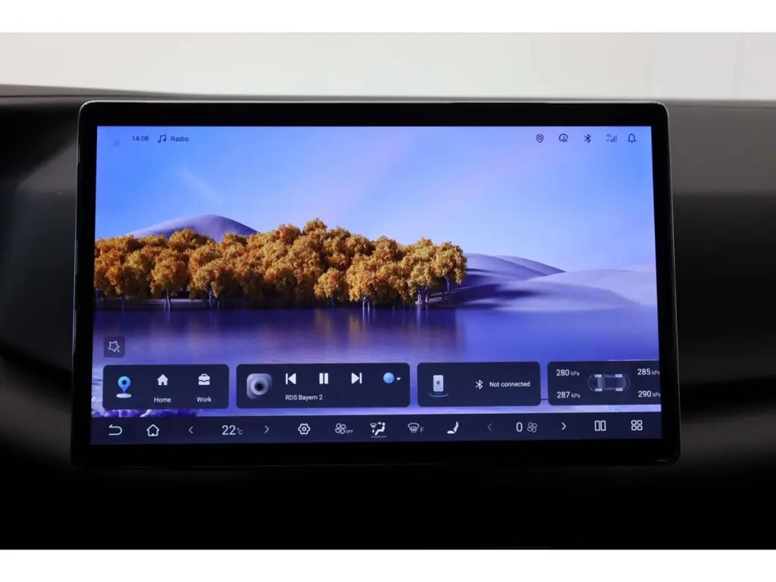This screenshot has height=582, width=776.
Task: Expand the media source dropdown arrow
Action: pos(392,378)
